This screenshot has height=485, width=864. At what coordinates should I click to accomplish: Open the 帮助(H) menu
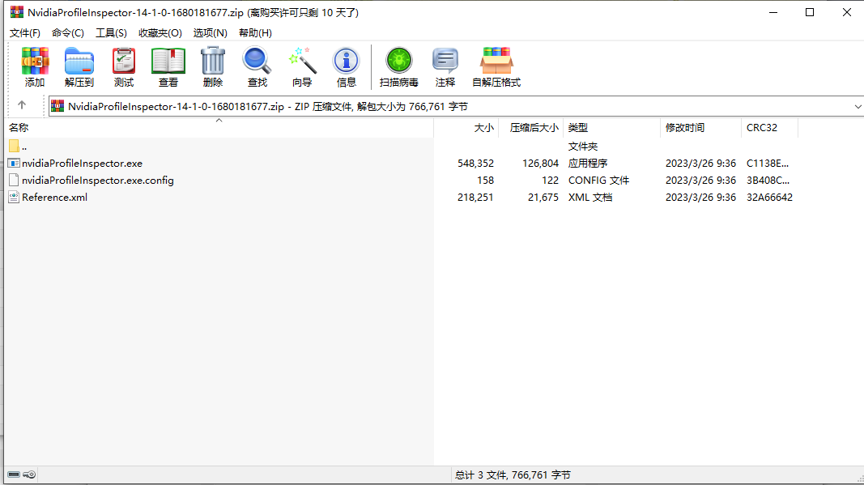click(255, 33)
